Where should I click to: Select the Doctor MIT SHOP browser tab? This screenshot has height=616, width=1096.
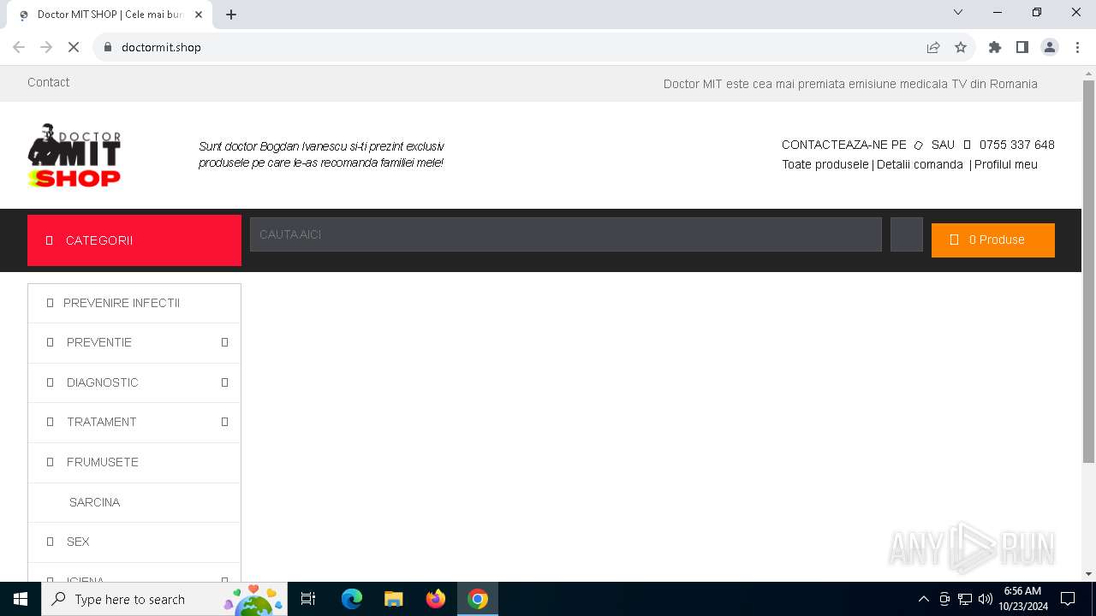click(110, 15)
